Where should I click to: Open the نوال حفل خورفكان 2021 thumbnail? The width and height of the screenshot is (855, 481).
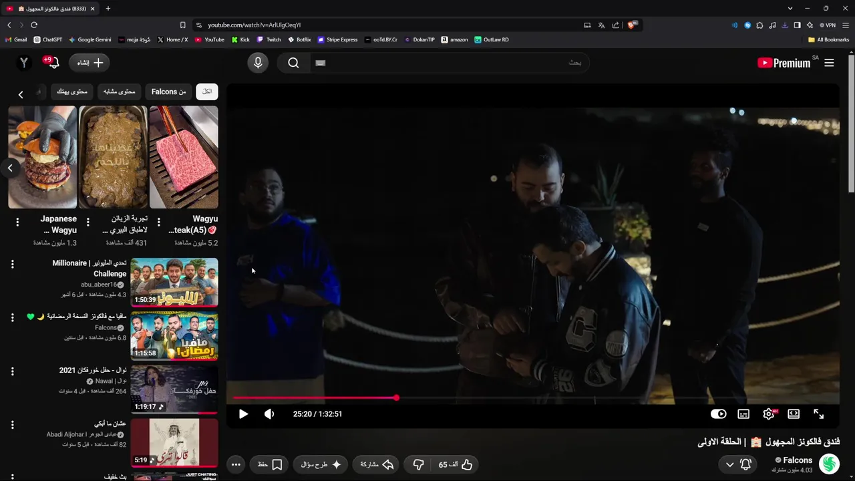(174, 389)
